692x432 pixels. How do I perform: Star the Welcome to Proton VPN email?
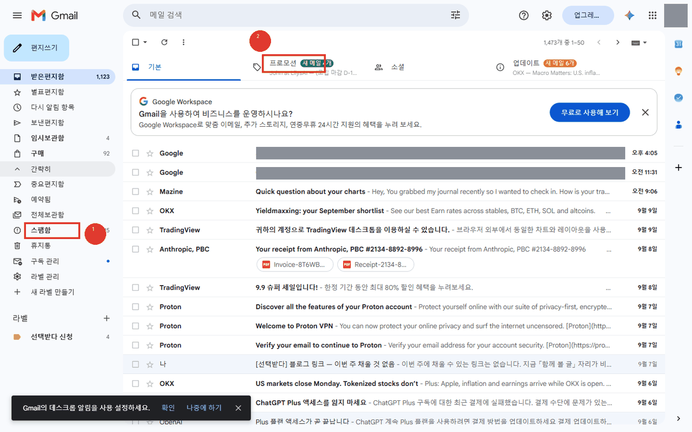150,325
